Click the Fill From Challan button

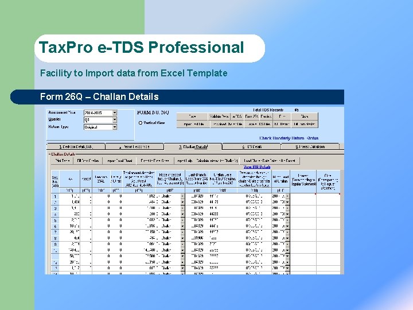click(x=88, y=161)
